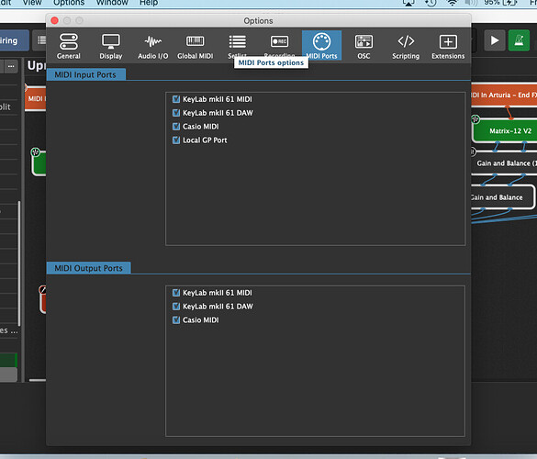Toggle Casio MIDI input port checkbox
Image resolution: width=537 pixels, height=459 pixels.
pos(176,127)
